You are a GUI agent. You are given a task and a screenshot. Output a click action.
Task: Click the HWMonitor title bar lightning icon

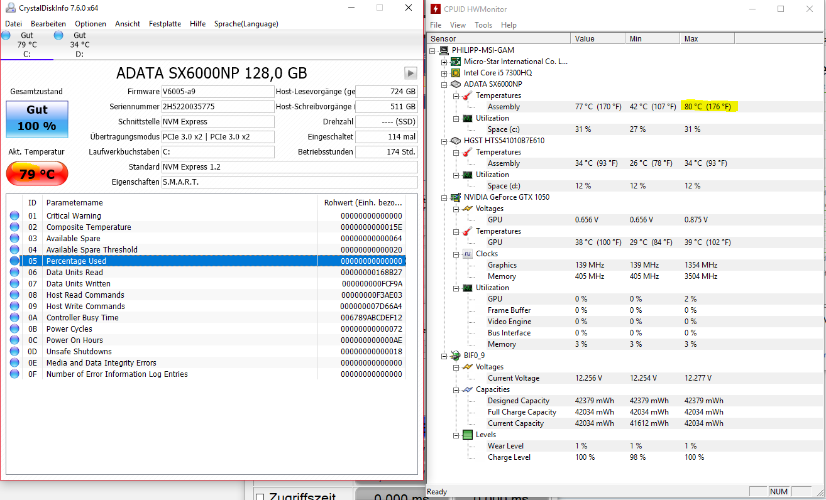[x=435, y=9]
